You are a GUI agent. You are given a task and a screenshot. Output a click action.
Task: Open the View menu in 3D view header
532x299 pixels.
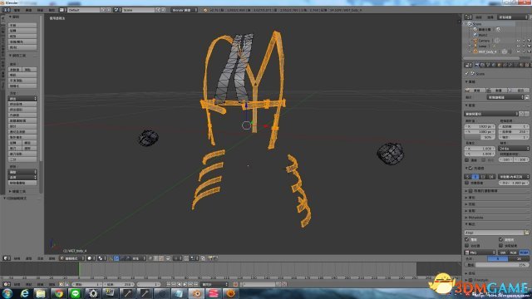tap(17, 258)
